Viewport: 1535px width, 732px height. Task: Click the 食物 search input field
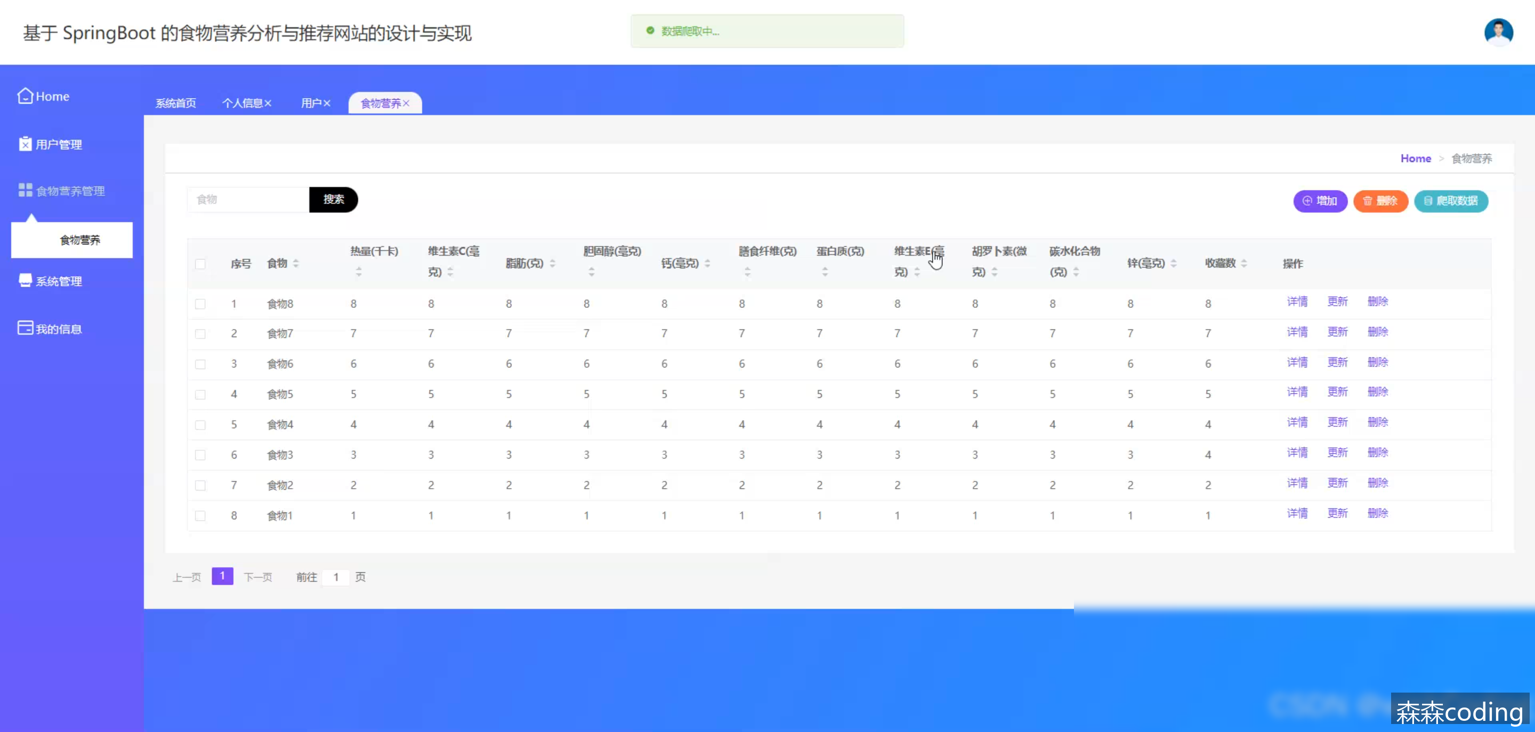pyautogui.click(x=248, y=200)
